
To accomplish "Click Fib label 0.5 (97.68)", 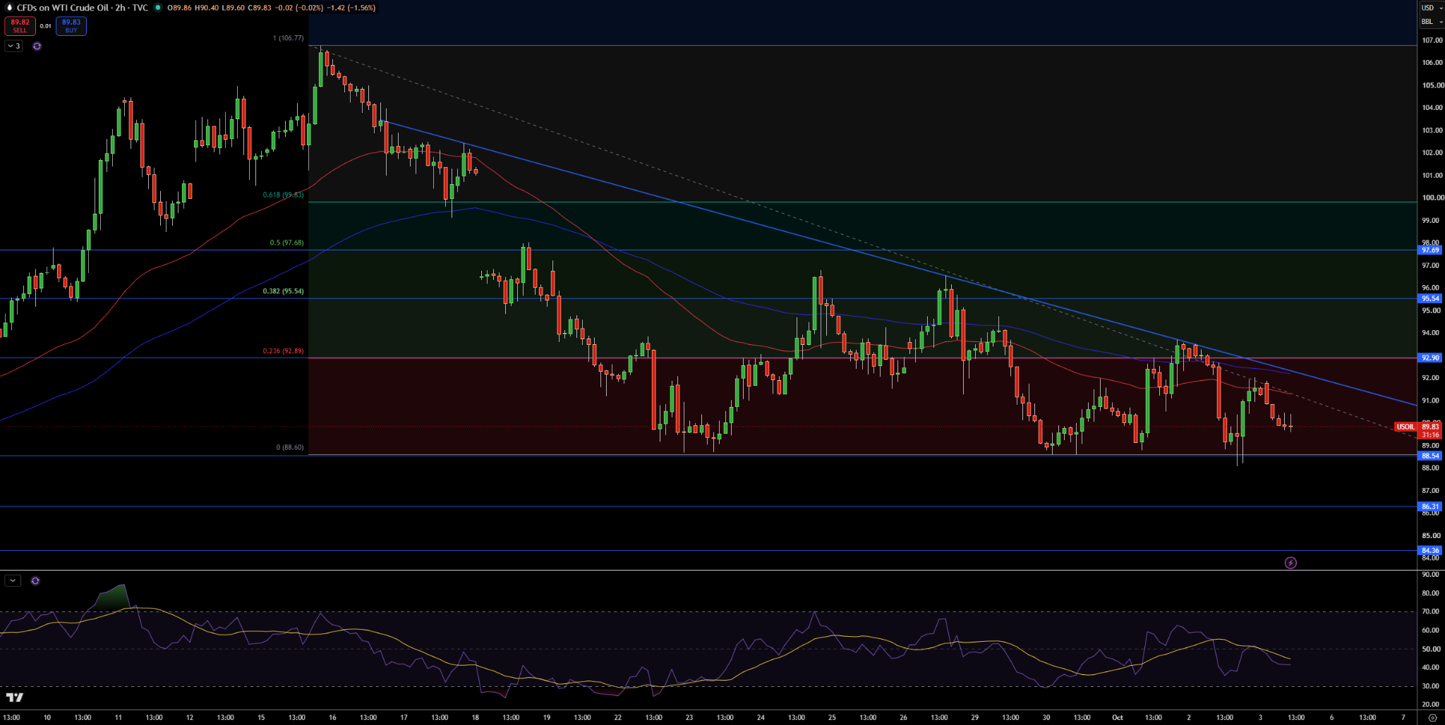I will (x=286, y=243).
